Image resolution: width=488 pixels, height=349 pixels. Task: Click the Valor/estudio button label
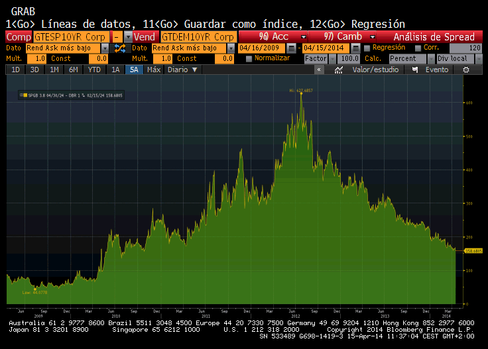(x=375, y=70)
